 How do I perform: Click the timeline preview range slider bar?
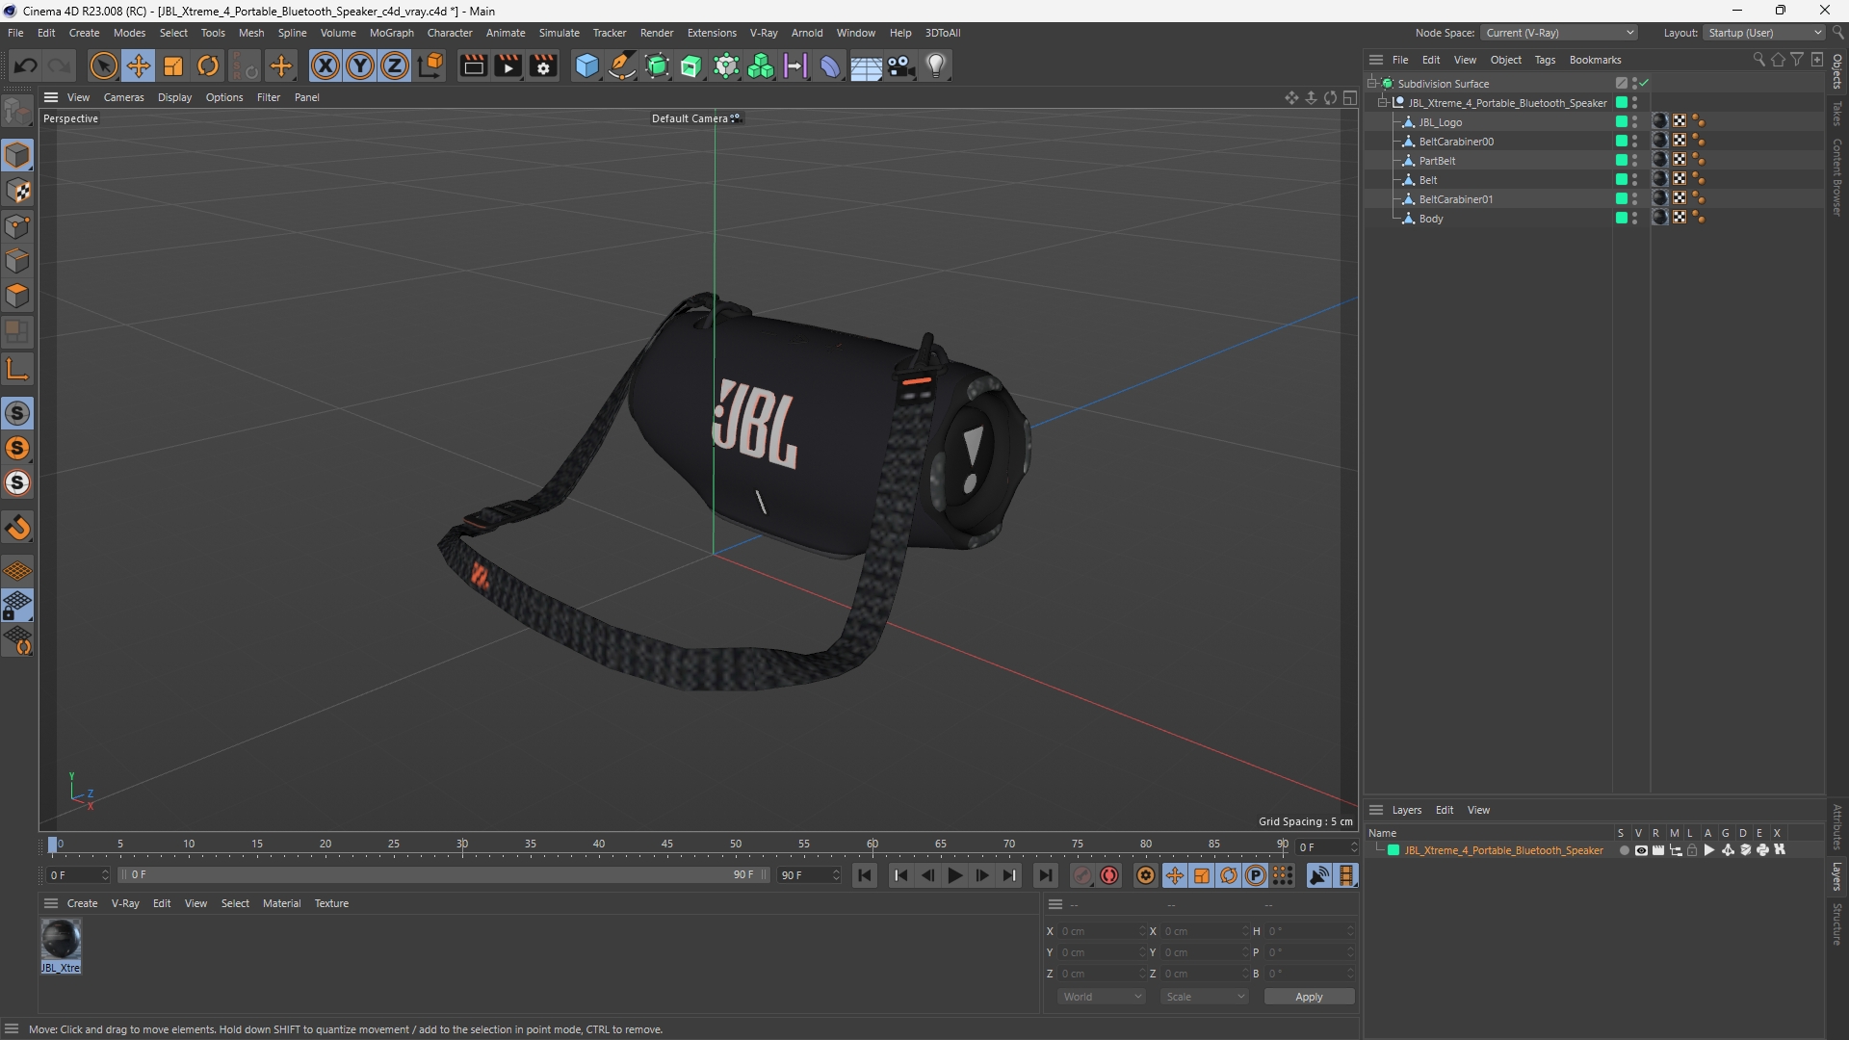443,875
